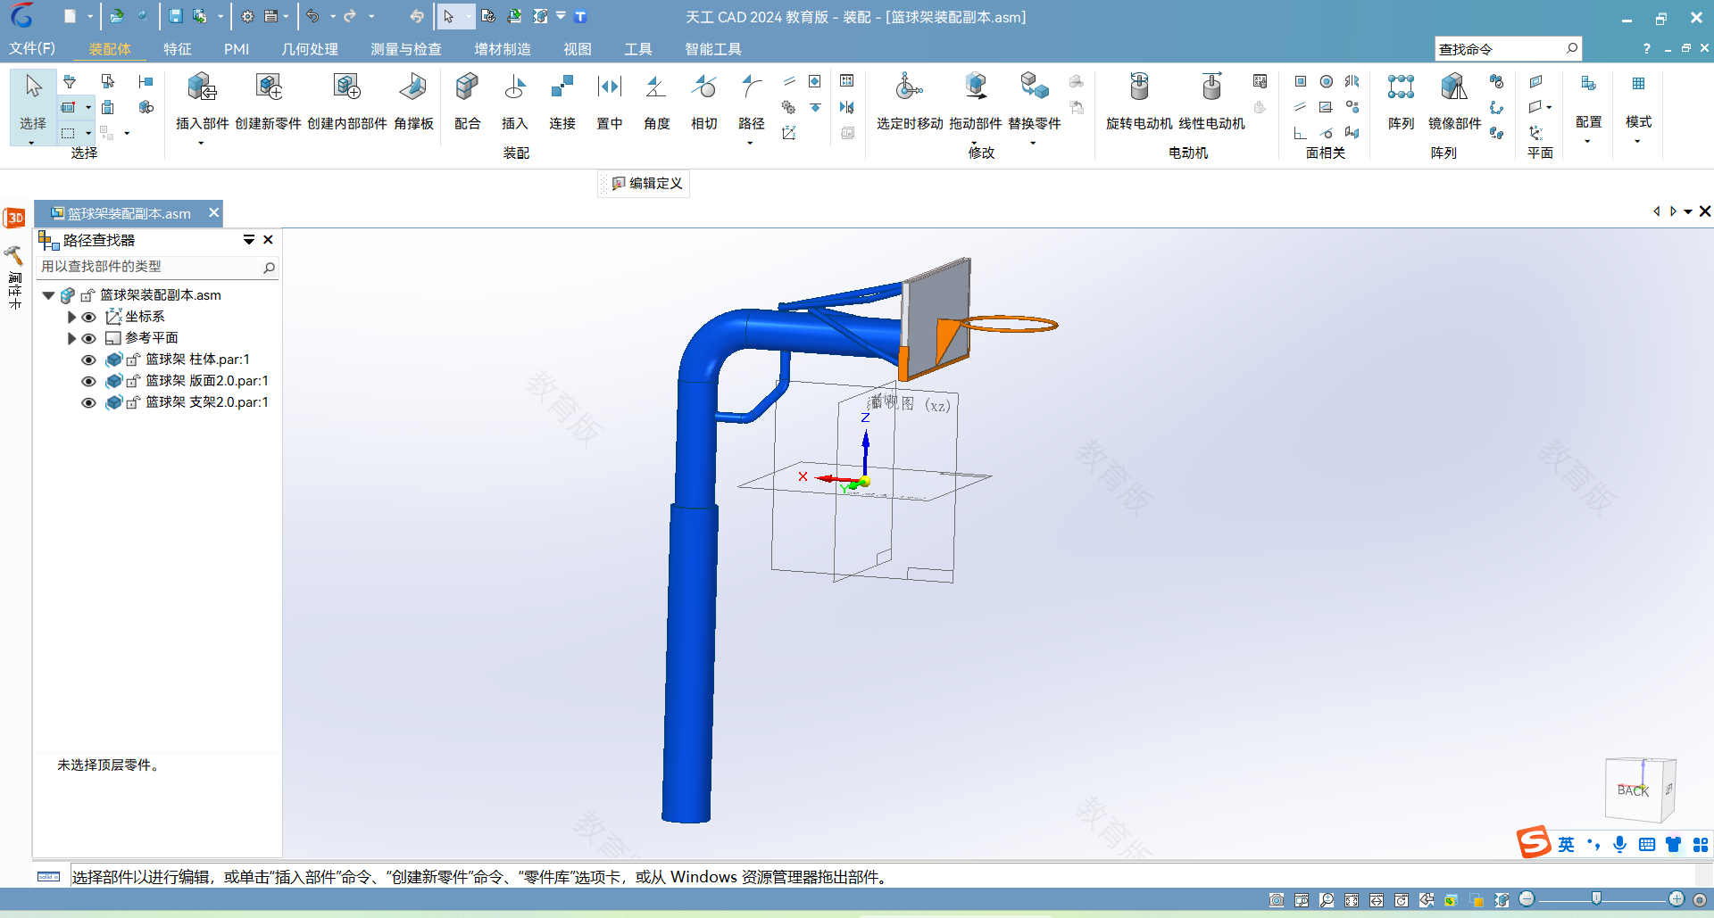Click the 创建内部部件 icon
Image resolution: width=1714 pixels, height=918 pixels.
[346, 87]
